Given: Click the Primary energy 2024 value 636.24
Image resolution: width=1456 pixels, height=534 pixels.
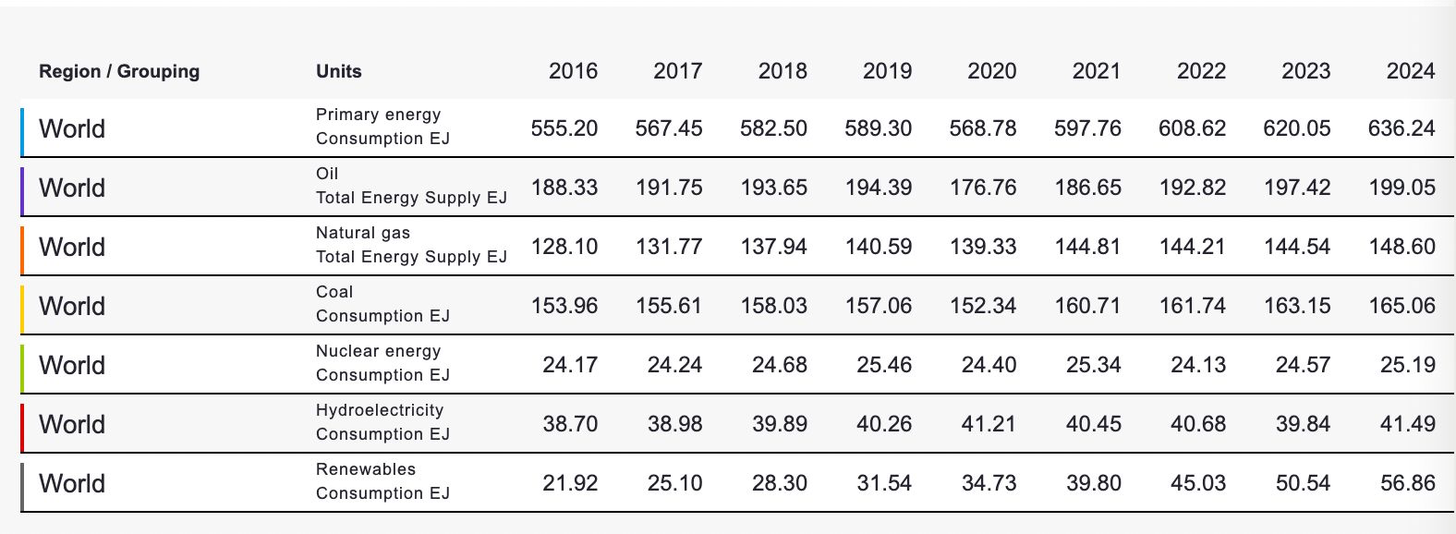Looking at the screenshot, I should pyautogui.click(x=1401, y=128).
